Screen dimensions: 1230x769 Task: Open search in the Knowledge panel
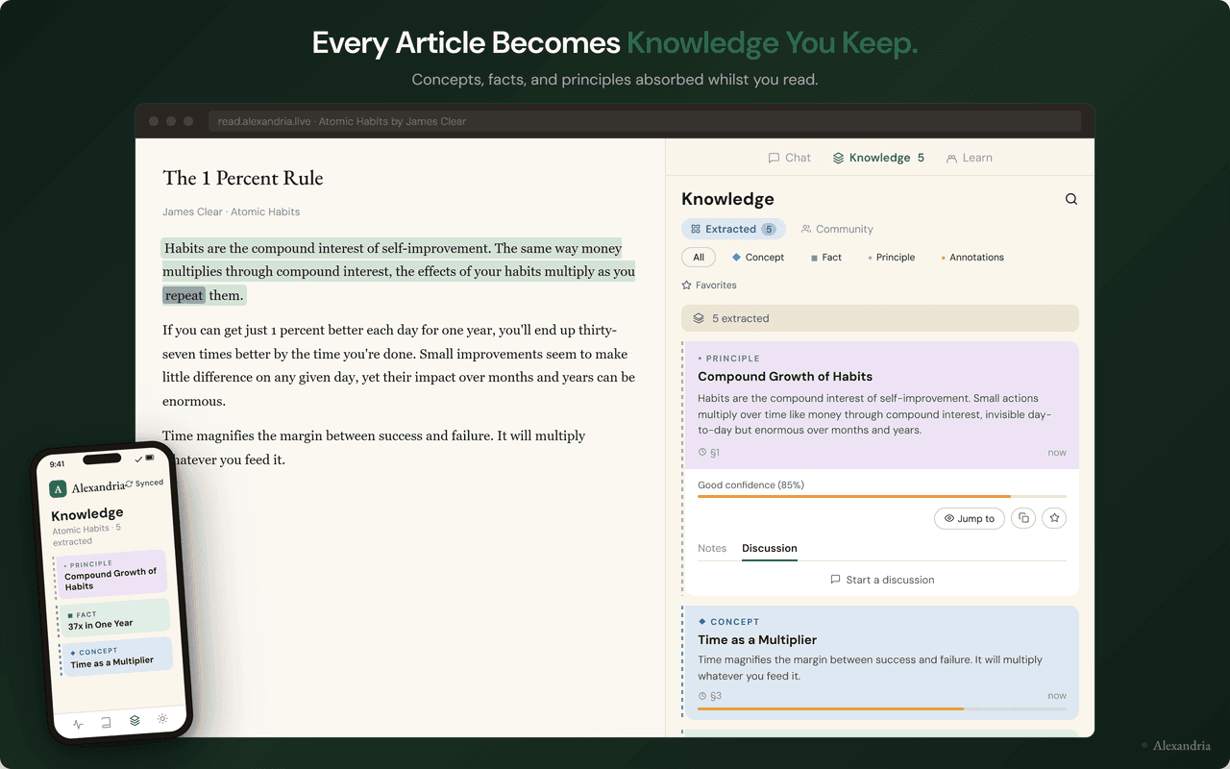1070,198
